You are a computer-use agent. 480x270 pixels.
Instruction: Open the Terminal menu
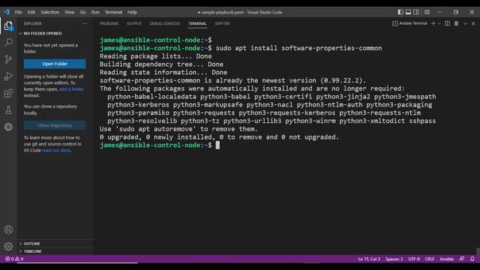point(113,12)
